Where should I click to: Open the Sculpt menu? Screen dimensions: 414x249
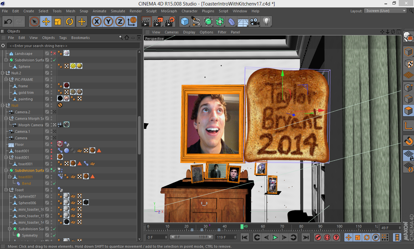pos(151,11)
